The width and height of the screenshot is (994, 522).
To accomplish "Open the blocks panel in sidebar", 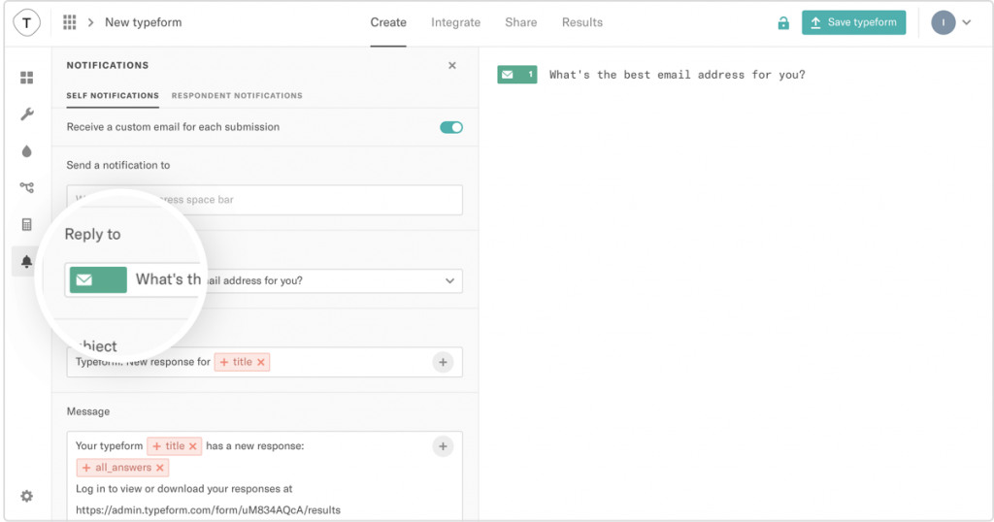I will tap(27, 78).
